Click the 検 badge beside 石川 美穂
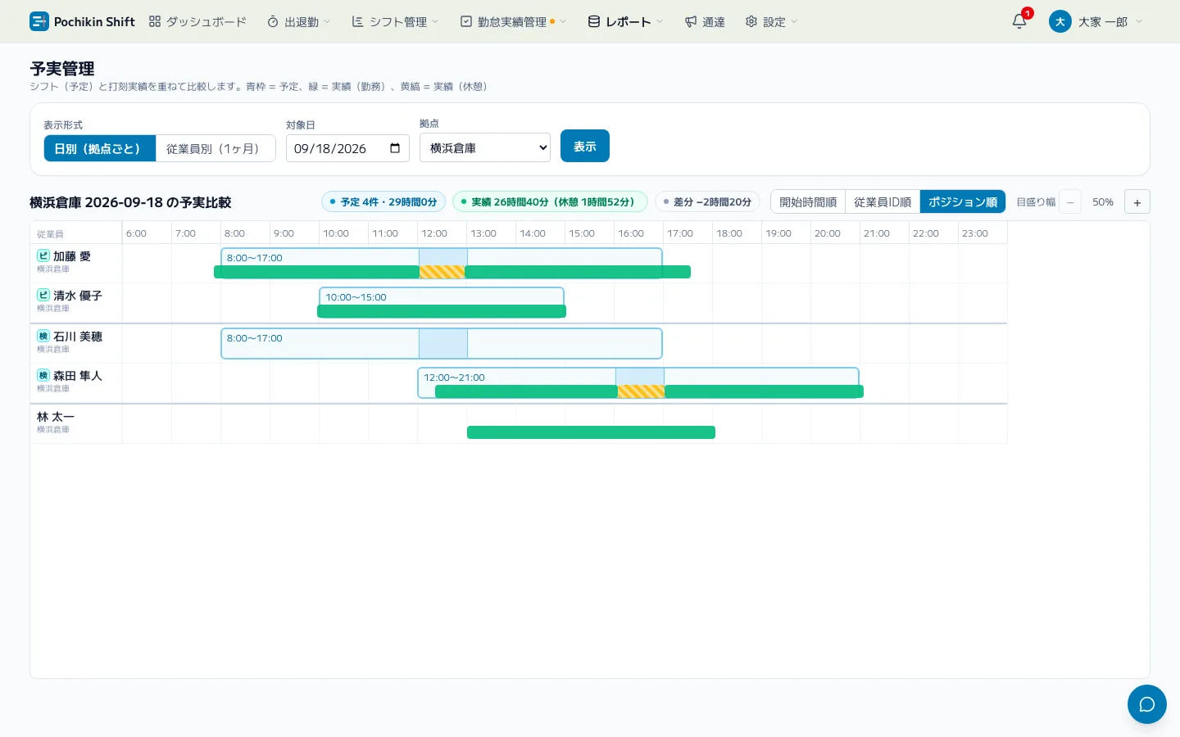Viewport: 1180px width, 737px height. [x=43, y=336]
